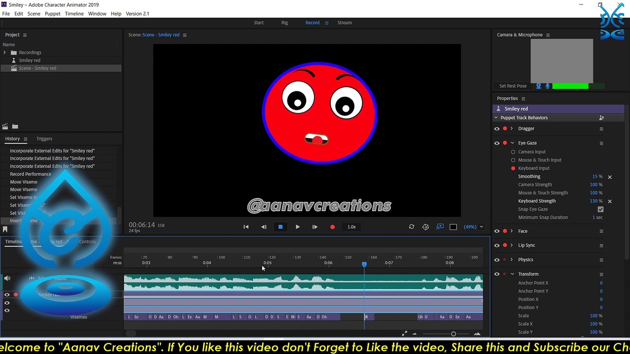Click playback speed 1.0x field
This screenshot has height=354, width=630.
coord(351,227)
